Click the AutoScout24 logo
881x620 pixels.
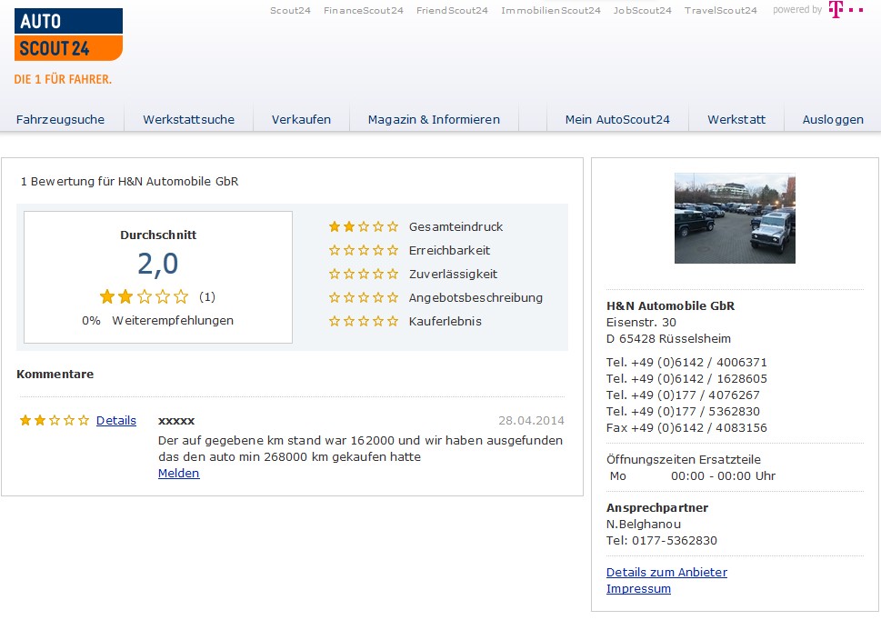point(68,36)
